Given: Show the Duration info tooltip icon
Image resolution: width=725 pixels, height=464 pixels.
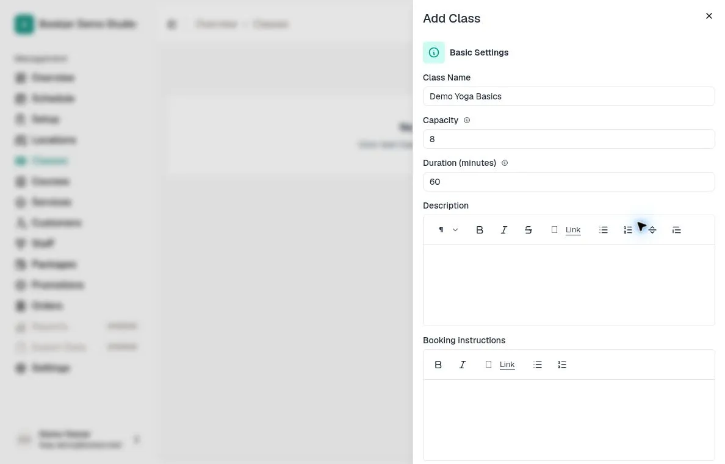Looking at the screenshot, I should tap(505, 163).
